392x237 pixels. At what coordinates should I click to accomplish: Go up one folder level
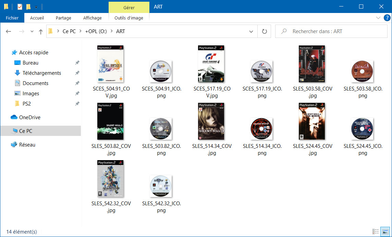pyautogui.click(x=40, y=31)
